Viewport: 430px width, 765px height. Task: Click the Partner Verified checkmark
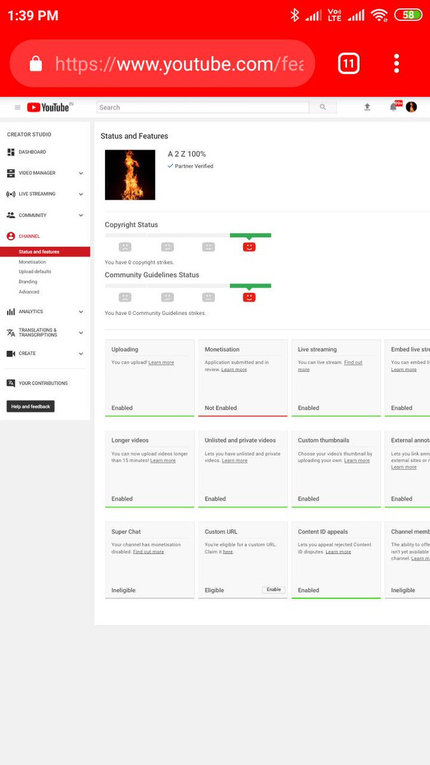coord(170,166)
